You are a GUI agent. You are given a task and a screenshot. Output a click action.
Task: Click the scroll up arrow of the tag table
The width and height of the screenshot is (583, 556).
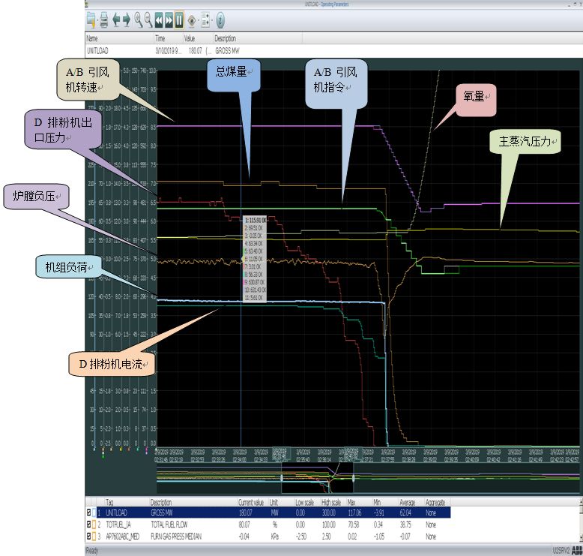[581, 503]
